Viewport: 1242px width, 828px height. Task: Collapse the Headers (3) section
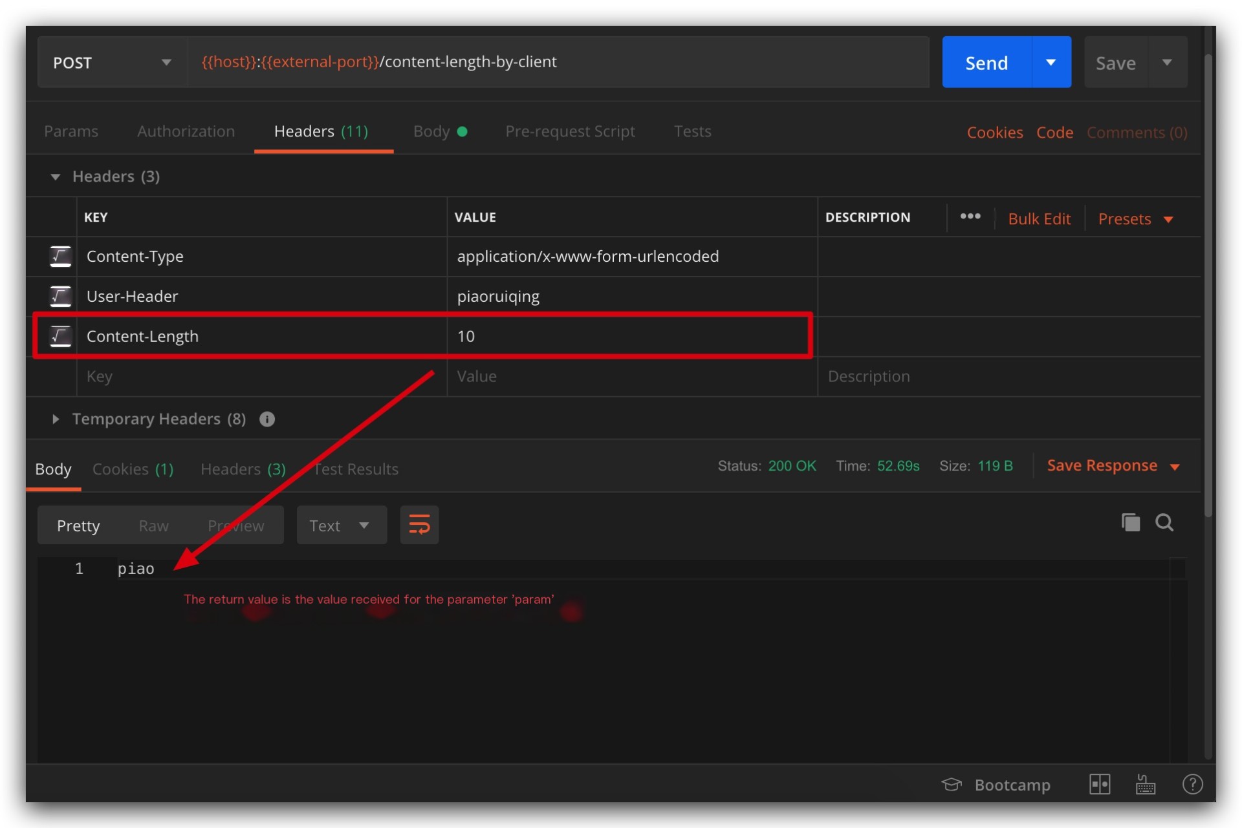[x=56, y=176]
